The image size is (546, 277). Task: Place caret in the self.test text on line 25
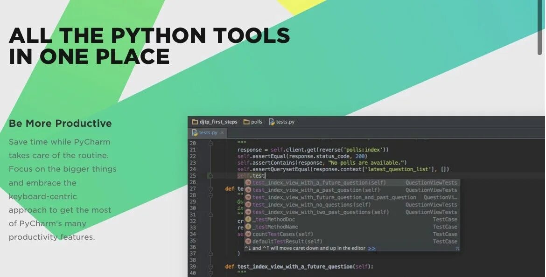pos(251,176)
